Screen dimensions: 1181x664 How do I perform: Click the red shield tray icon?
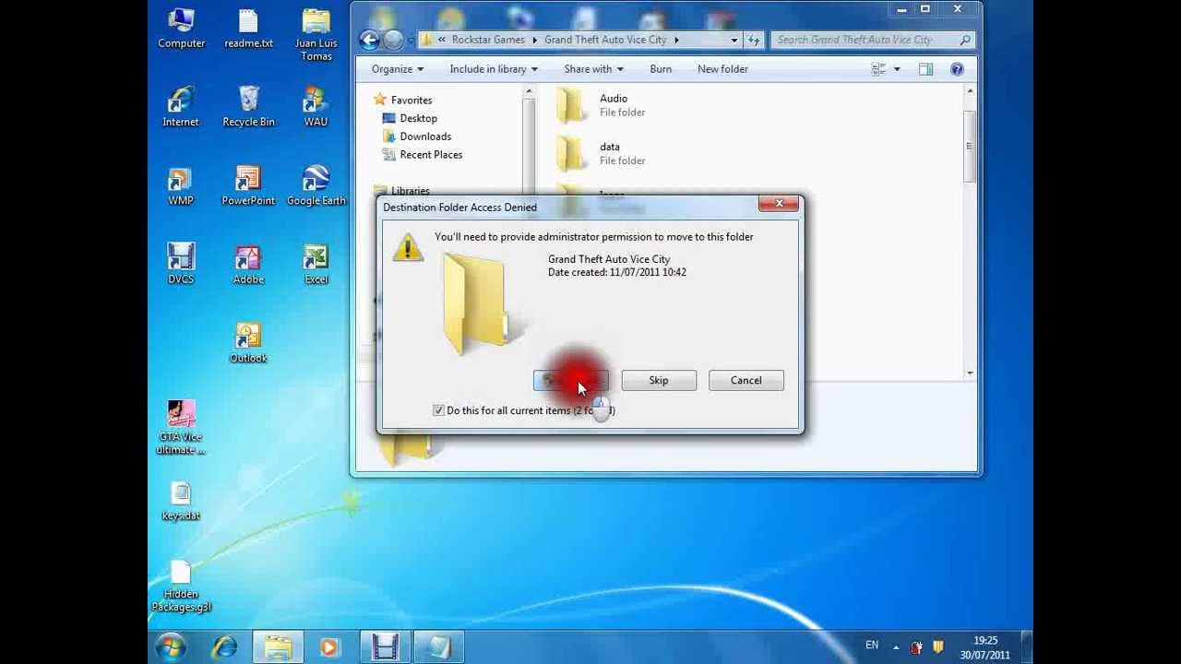pos(916,647)
